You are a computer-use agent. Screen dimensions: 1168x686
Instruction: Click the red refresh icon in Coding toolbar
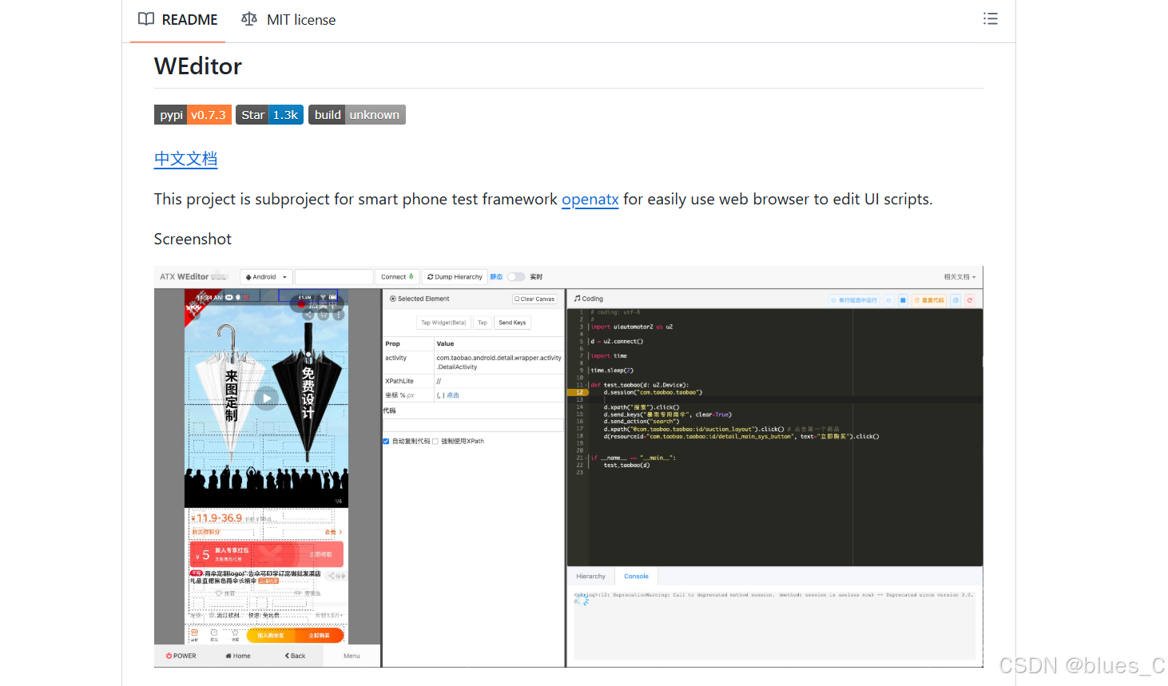tap(970, 300)
